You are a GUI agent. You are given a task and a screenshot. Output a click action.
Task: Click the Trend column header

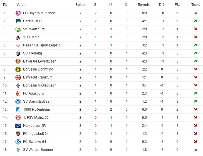[195, 5]
